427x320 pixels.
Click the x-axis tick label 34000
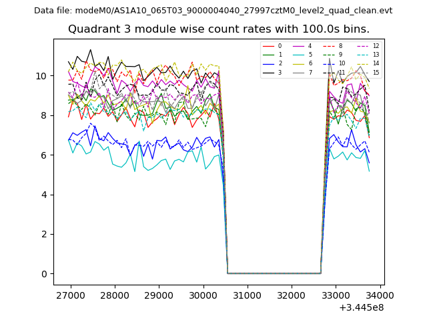(x=380, y=295)
